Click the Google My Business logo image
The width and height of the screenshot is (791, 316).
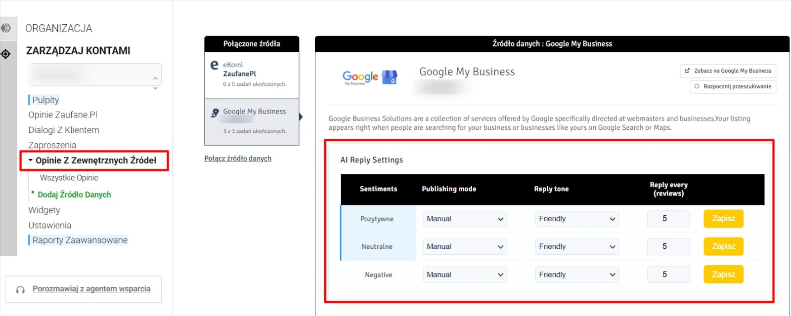(x=369, y=77)
